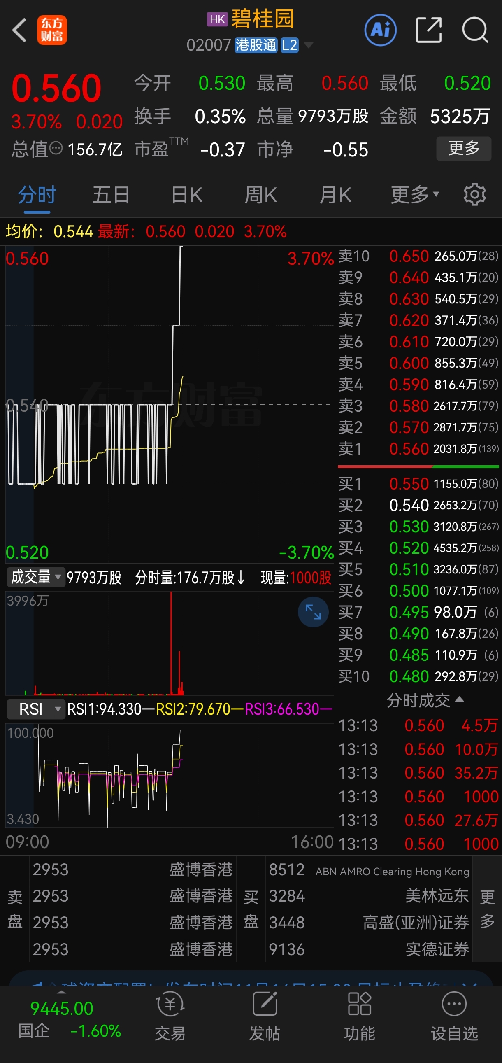Tap the RSI indicator chart area
This screenshot has height=1063, width=502.
coord(169,776)
